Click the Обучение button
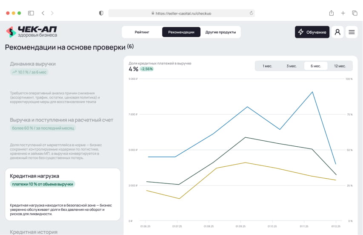363x235 pixels. pyautogui.click(x=312, y=32)
